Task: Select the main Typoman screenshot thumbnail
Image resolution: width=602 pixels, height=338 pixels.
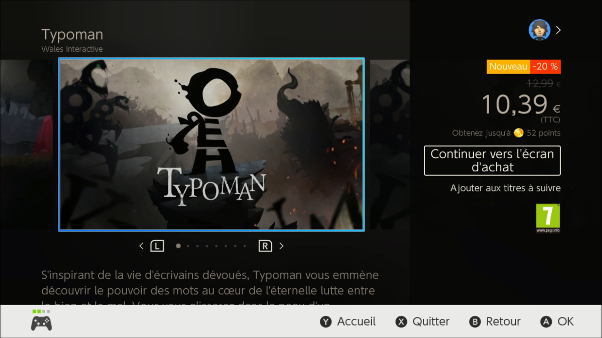Action: 212,145
